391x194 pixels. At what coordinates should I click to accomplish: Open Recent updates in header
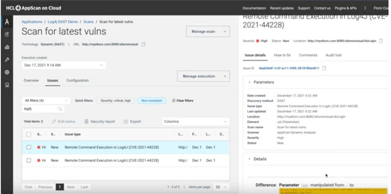coord(282,8)
